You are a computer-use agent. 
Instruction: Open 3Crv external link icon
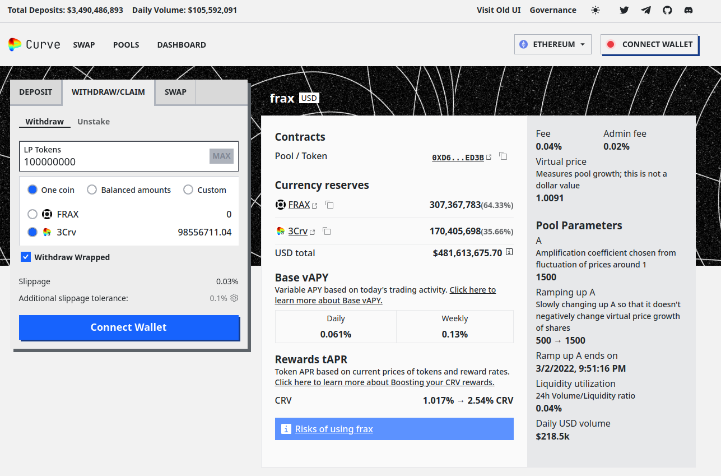312,232
